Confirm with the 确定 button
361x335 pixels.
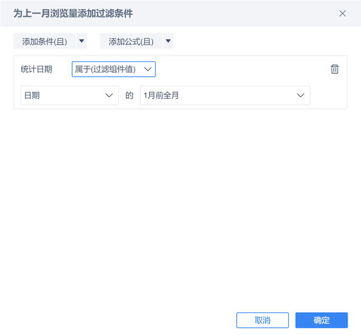321,320
